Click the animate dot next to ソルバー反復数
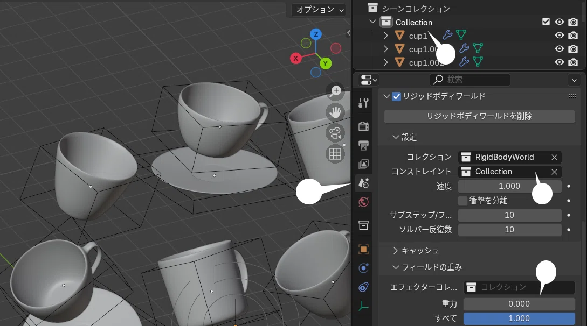 click(x=569, y=230)
